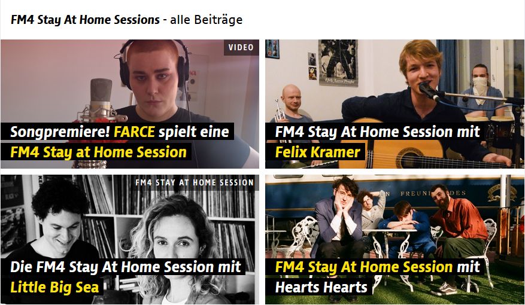Open 'Songpremiere! FARCE spielt eine' headline
Viewport: 525px width, 305px height.
click(120, 132)
